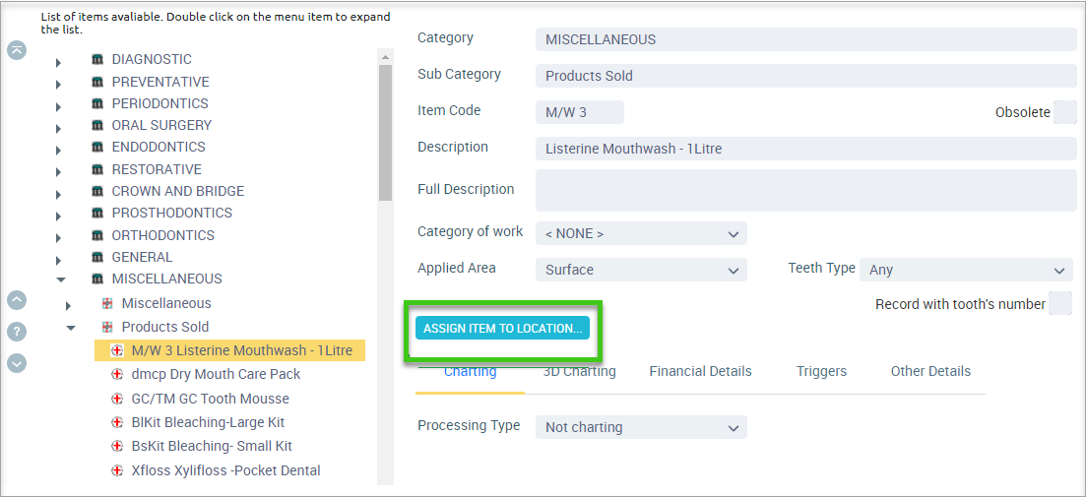Click the Products Sold subcategory icon
This screenshot has width=1086, height=497.
point(107,326)
